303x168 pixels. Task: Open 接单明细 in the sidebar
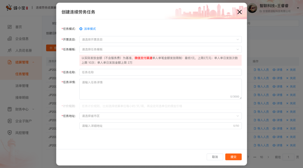(22, 98)
